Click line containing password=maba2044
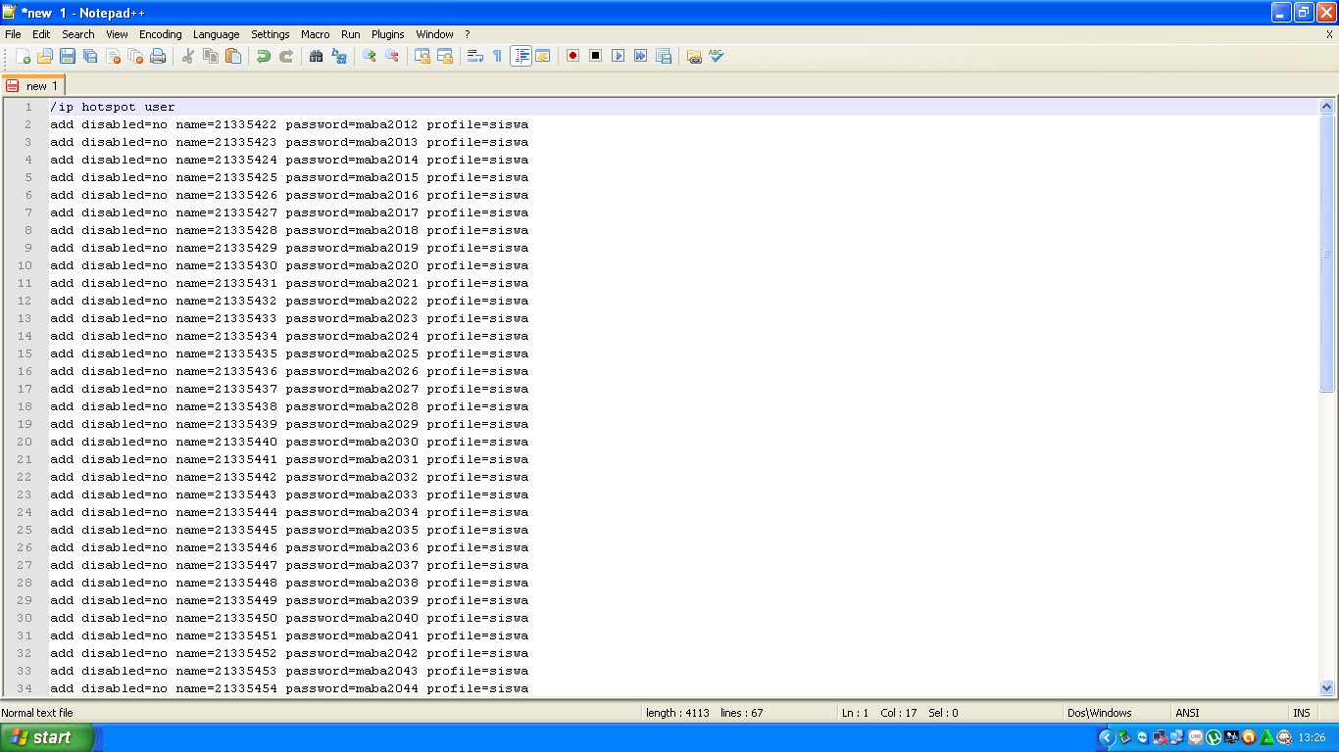 289,688
